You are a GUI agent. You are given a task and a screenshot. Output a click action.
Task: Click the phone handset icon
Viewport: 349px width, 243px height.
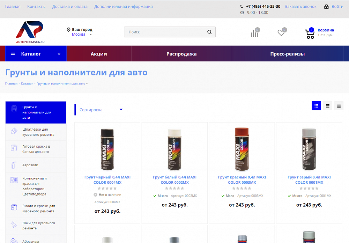point(242,7)
